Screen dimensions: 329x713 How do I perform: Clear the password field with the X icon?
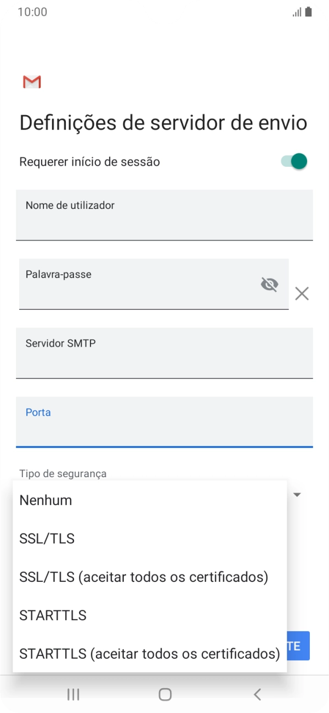[302, 294]
